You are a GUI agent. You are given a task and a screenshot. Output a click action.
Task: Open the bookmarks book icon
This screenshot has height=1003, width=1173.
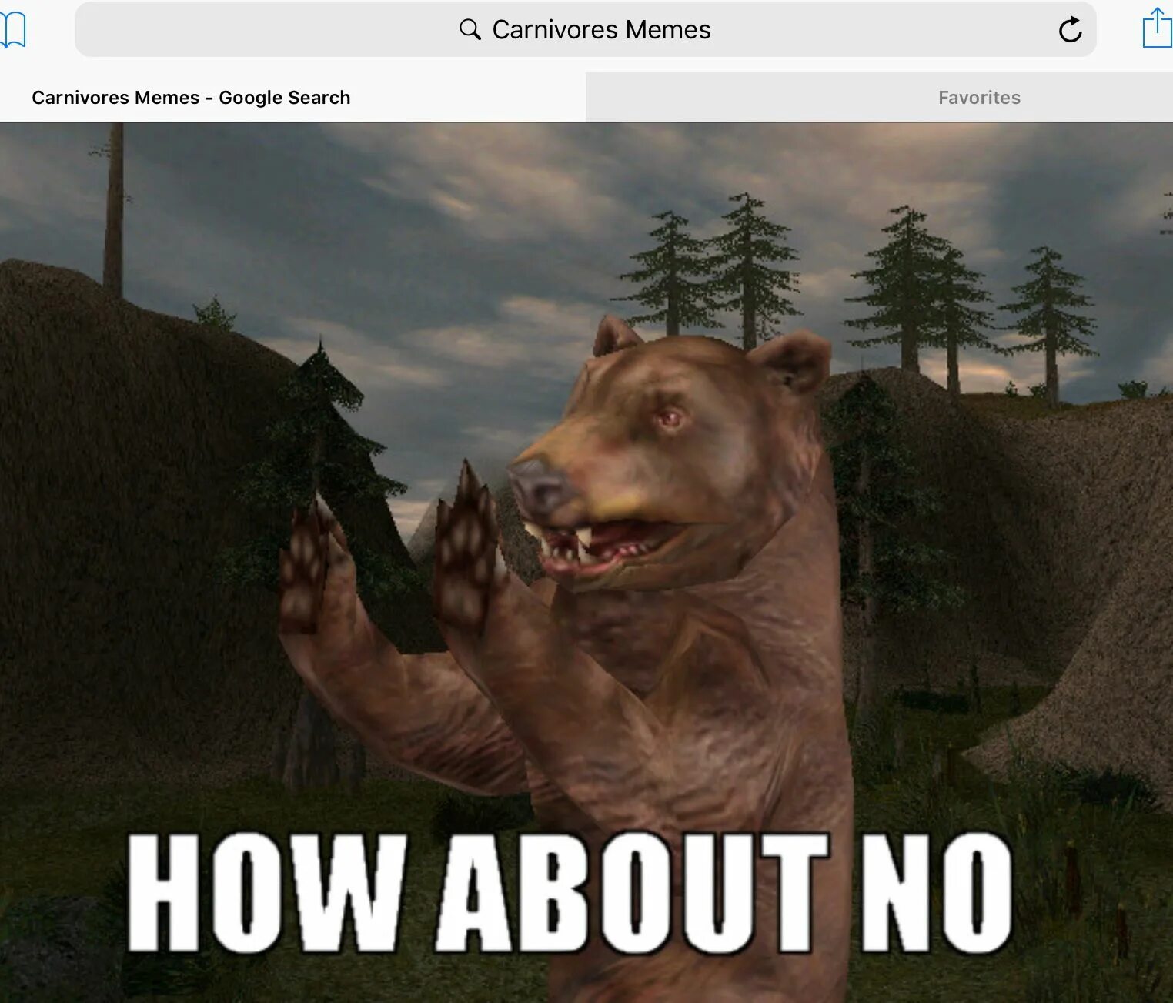tap(12, 30)
